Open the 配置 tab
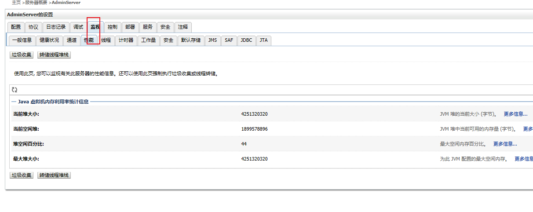The image size is (533, 212). coord(16,27)
